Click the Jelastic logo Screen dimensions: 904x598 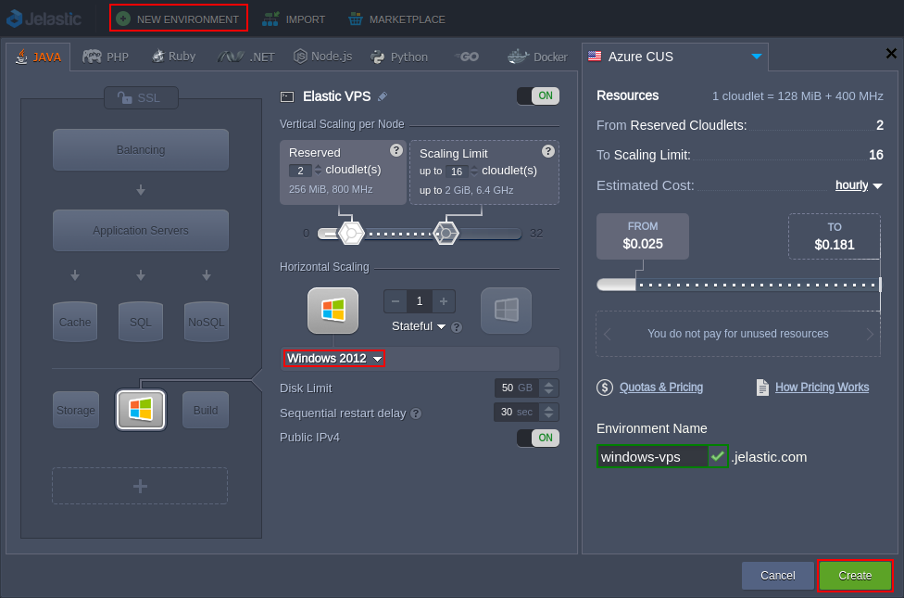(44, 19)
